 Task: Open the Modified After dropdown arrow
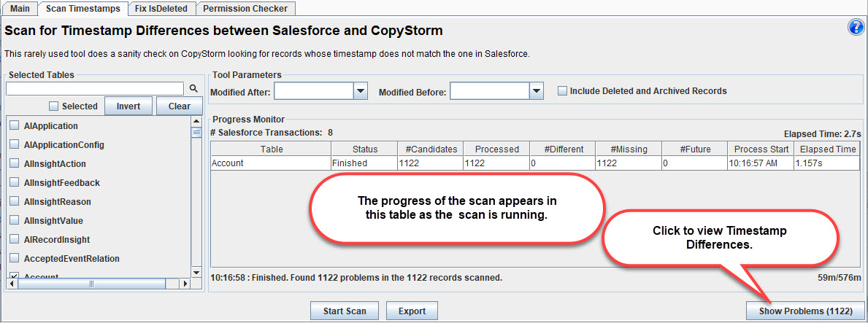tap(361, 91)
